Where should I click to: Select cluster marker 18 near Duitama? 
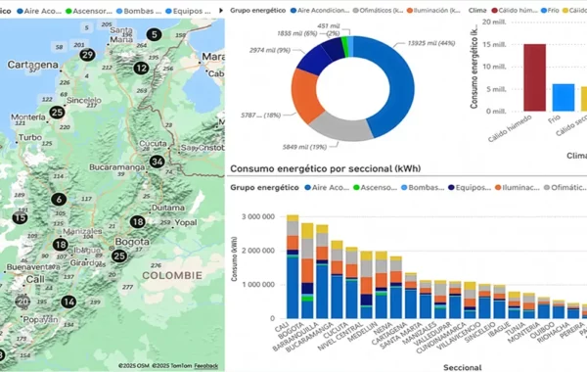(138, 222)
